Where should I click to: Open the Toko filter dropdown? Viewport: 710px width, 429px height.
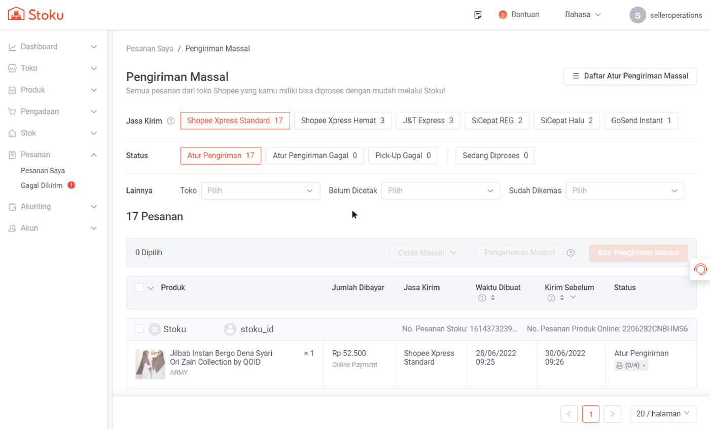tap(260, 191)
